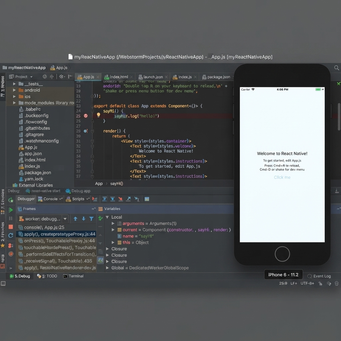
Task: Toggle the Frames filter funnel icon
Action: point(91,219)
